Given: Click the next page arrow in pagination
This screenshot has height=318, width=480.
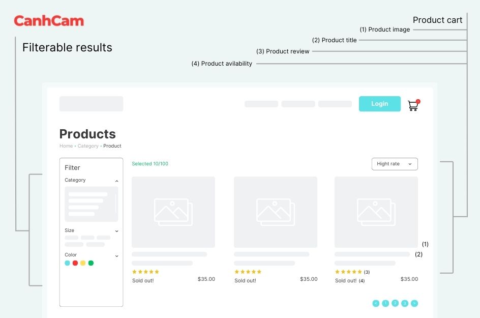Looking at the screenshot, I should 414,303.
